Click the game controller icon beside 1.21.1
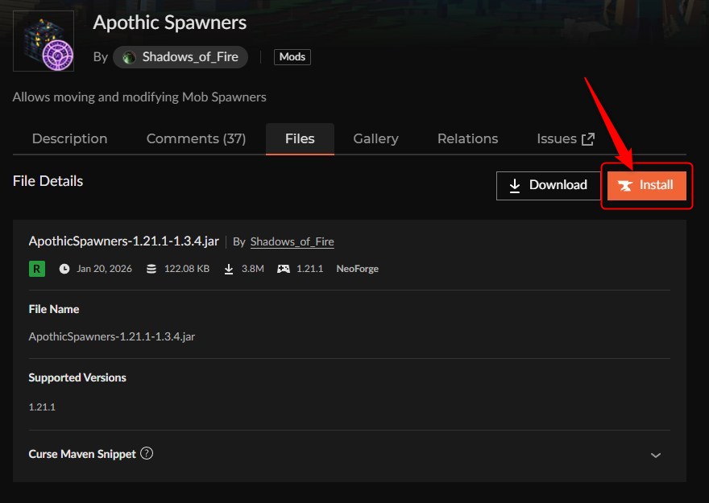Viewport: 709px width, 503px height. click(284, 269)
